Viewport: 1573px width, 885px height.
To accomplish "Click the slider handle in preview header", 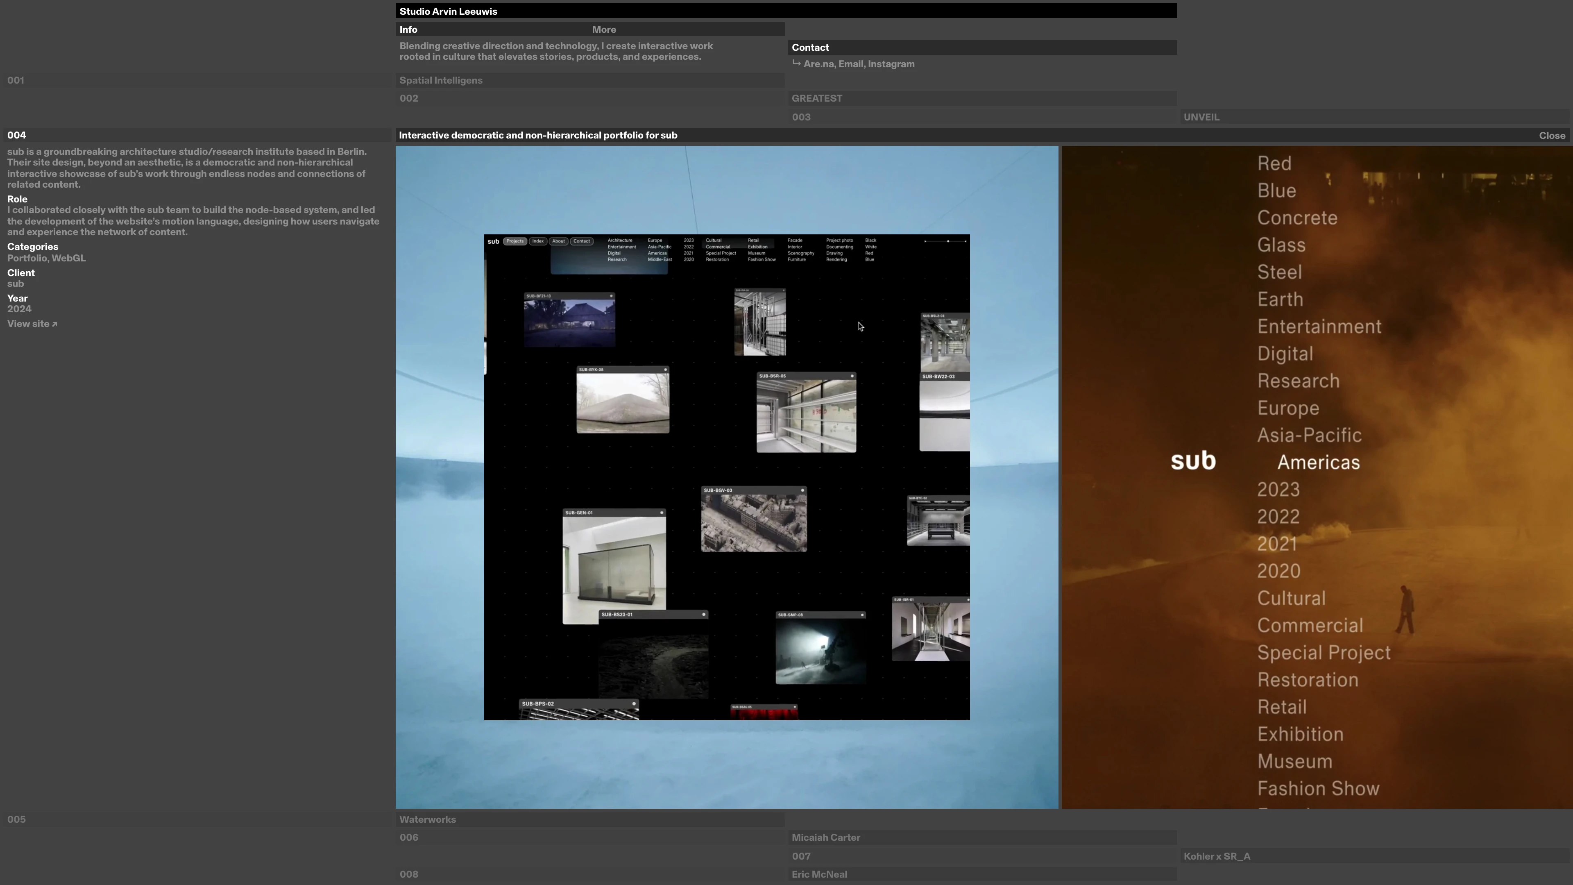I will [x=948, y=241].
